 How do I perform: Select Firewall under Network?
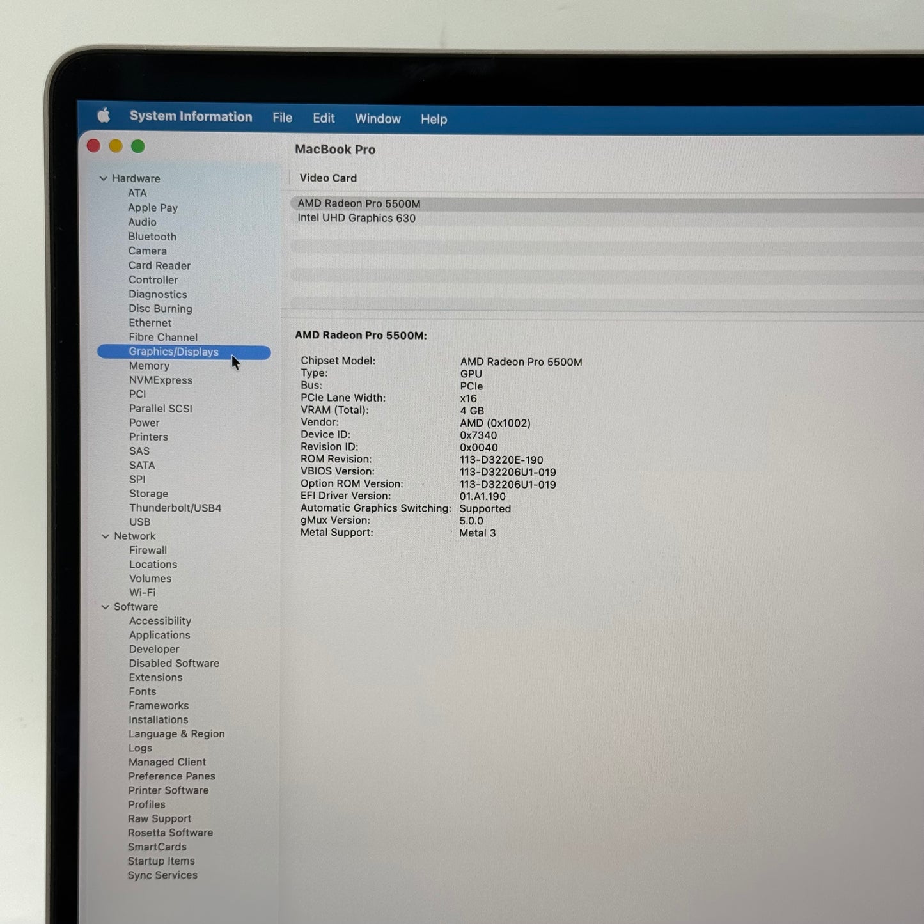(x=148, y=551)
